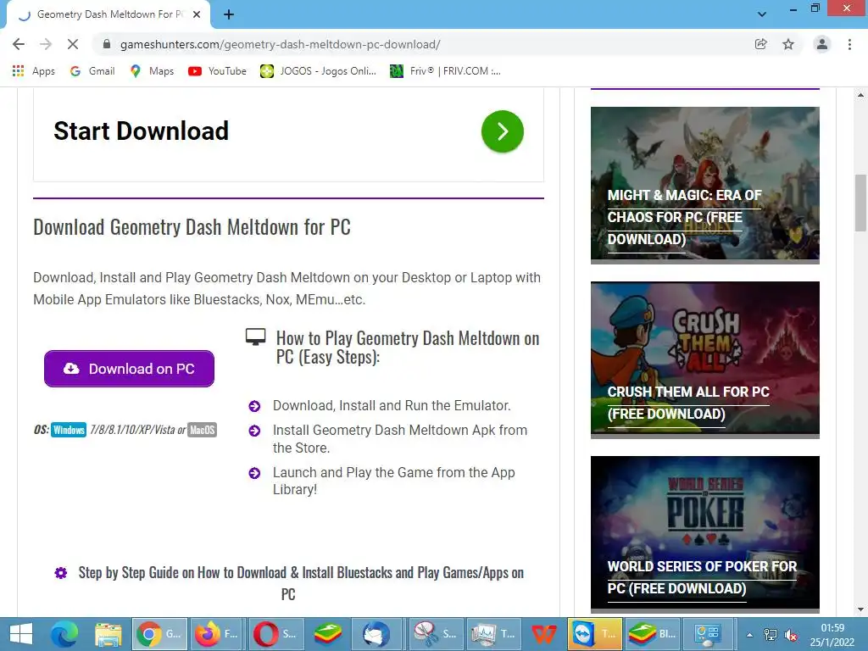868x651 pixels.
Task: Switch to TeamViewer taskbar button
Action: point(594,634)
